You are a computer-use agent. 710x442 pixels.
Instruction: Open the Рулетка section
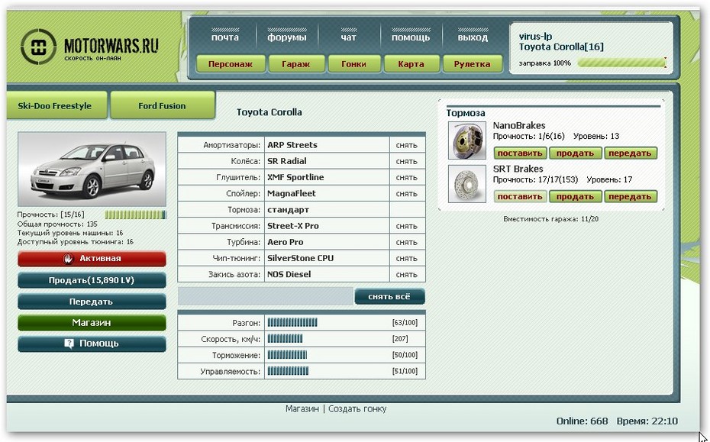point(473,64)
